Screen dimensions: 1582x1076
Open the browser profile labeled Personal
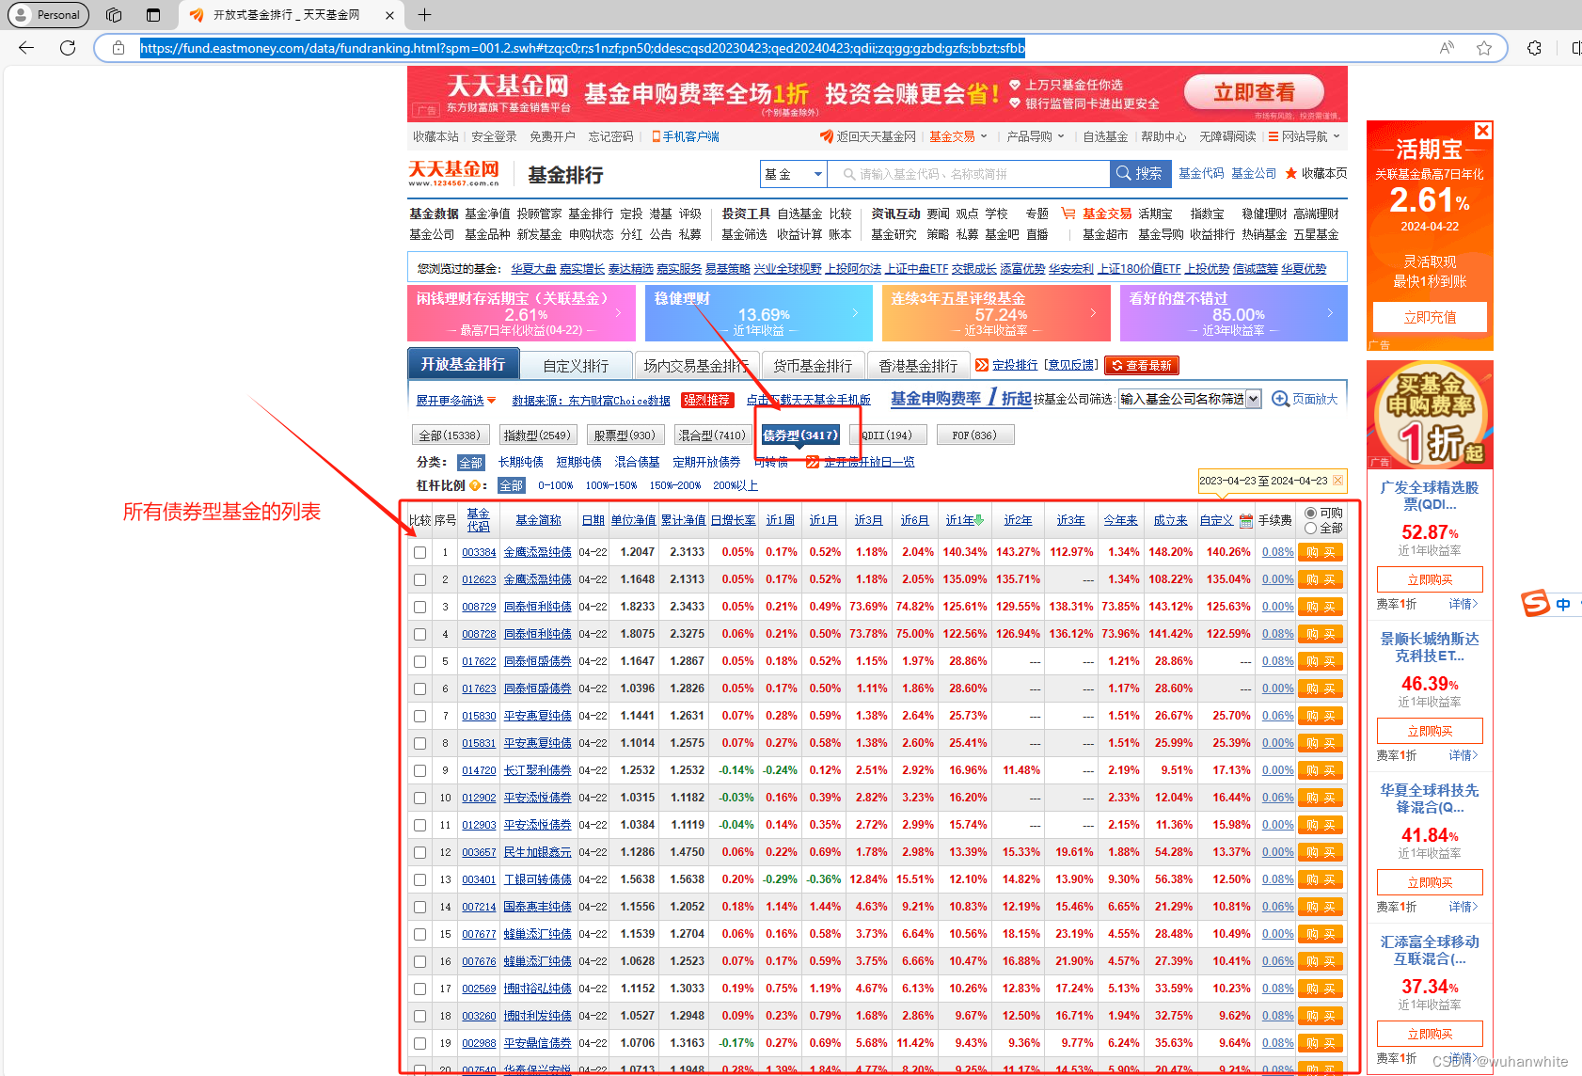[x=48, y=15]
